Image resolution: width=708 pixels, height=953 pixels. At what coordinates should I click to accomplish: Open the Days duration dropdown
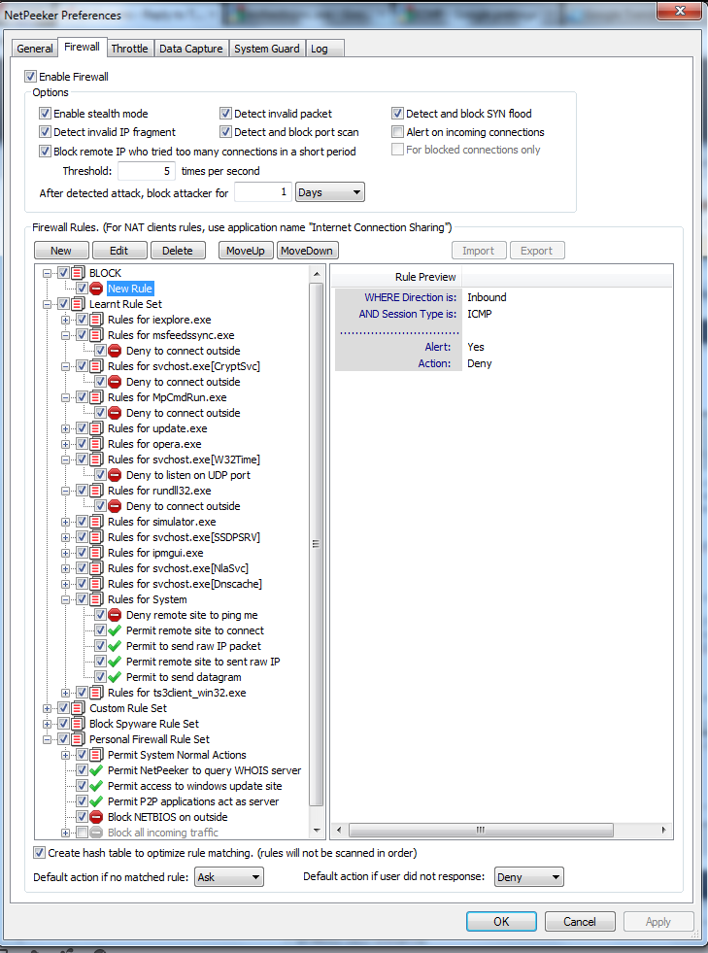330,192
